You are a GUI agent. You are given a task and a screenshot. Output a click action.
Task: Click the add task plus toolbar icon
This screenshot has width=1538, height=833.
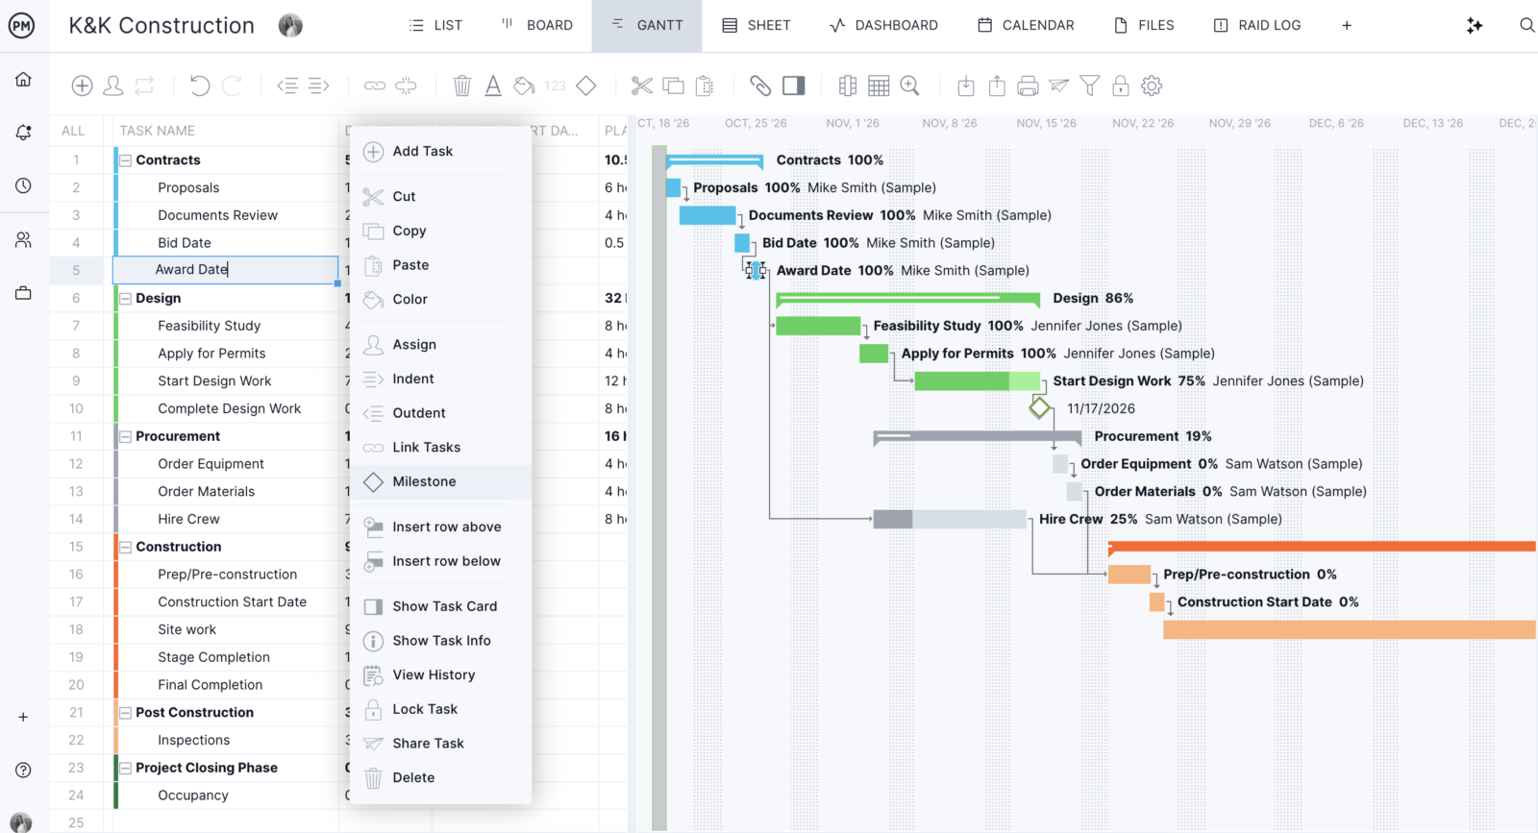click(x=82, y=86)
